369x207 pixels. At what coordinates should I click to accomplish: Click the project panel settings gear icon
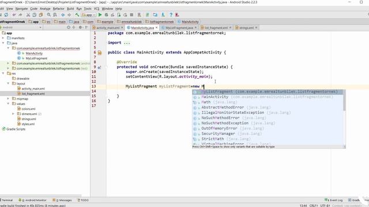point(81,27)
